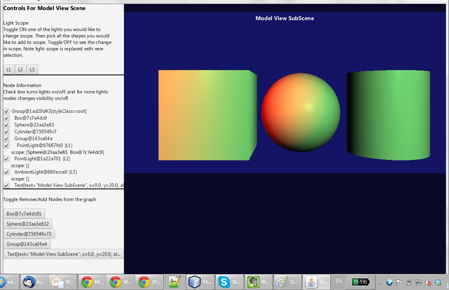Toggle the L3 light scope button

point(32,70)
